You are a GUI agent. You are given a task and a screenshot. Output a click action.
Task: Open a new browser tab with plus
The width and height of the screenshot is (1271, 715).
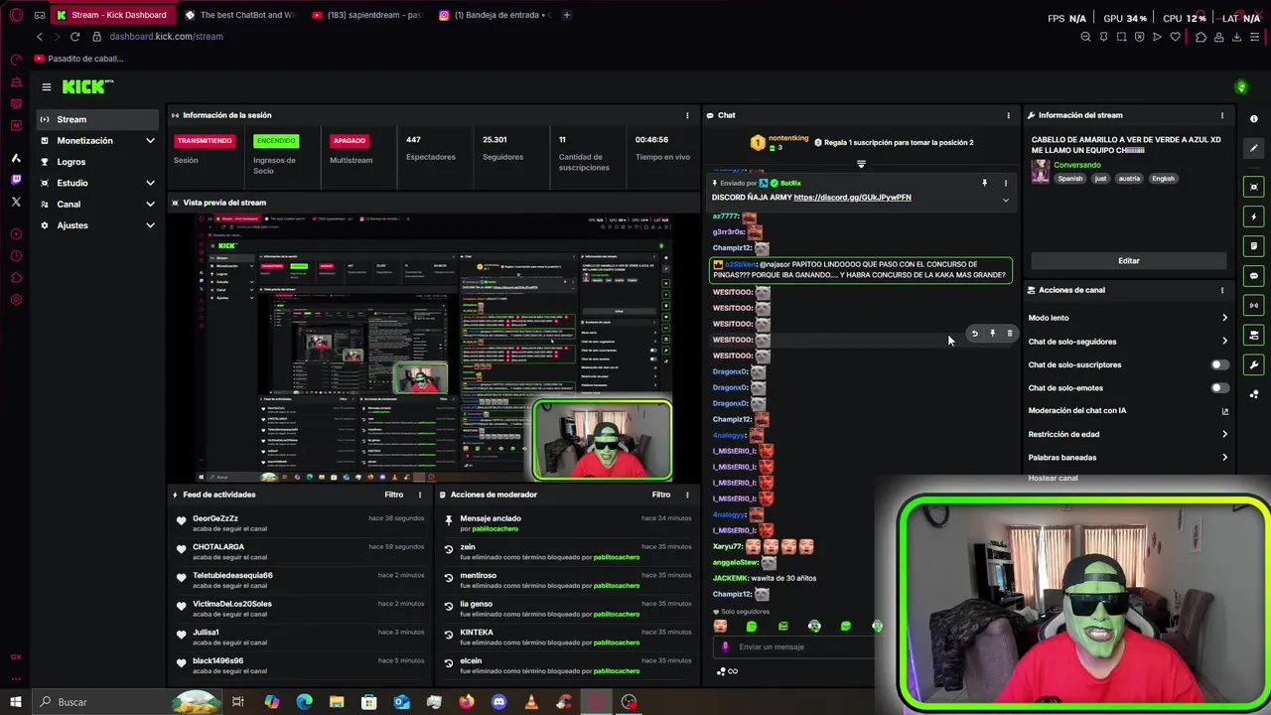tap(567, 15)
